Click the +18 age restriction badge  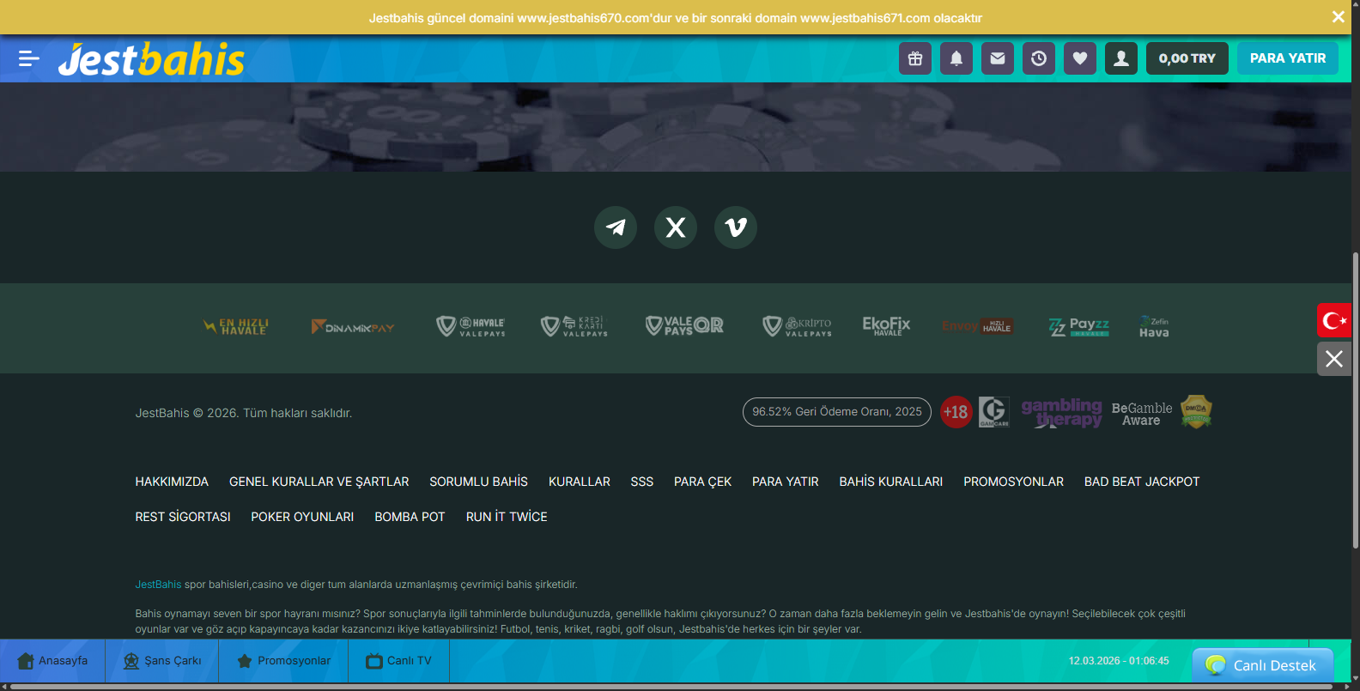coord(956,412)
